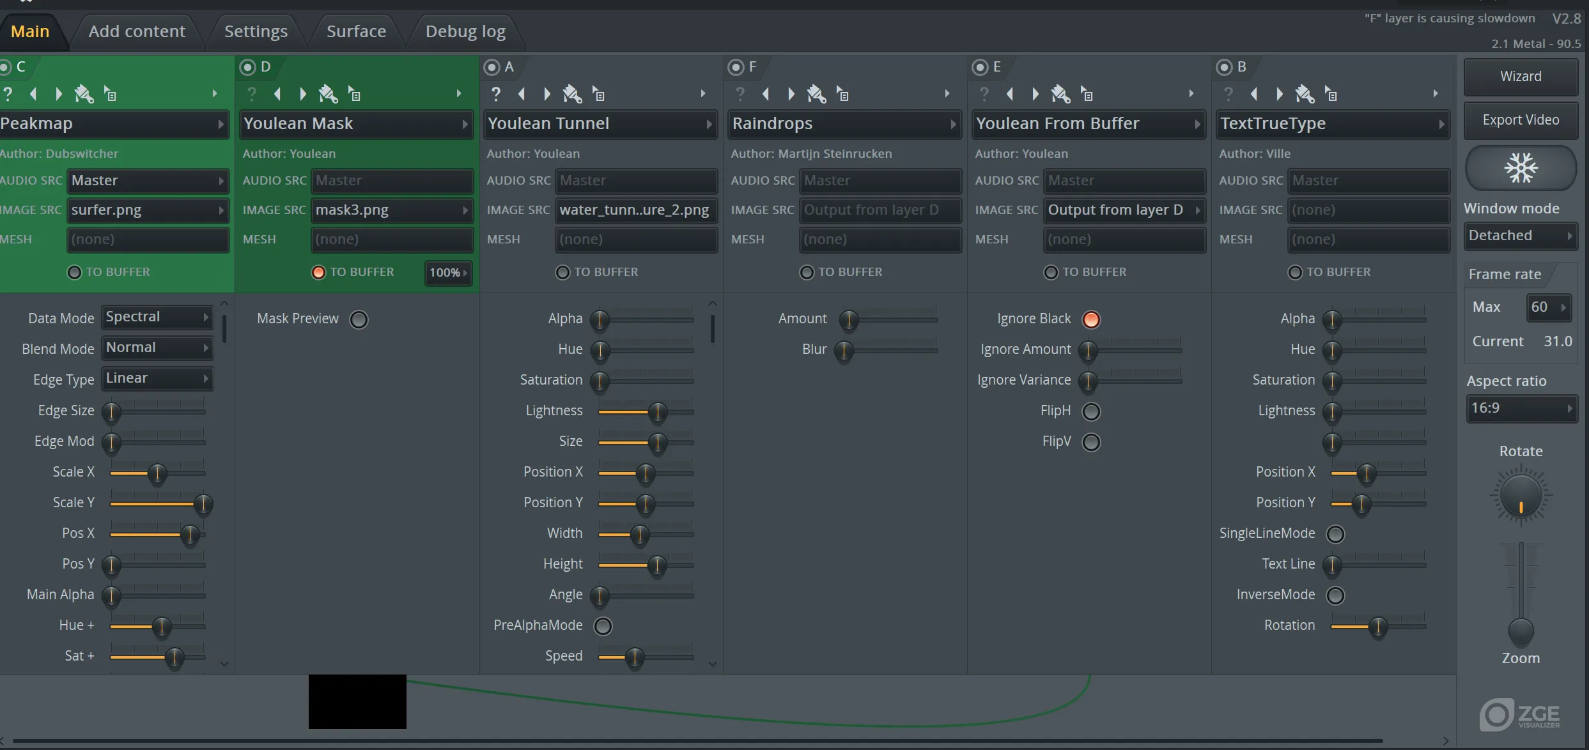This screenshot has height=750, width=1589.
Task: Open the Peakmap effect dropdown
Action: point(113,124)
